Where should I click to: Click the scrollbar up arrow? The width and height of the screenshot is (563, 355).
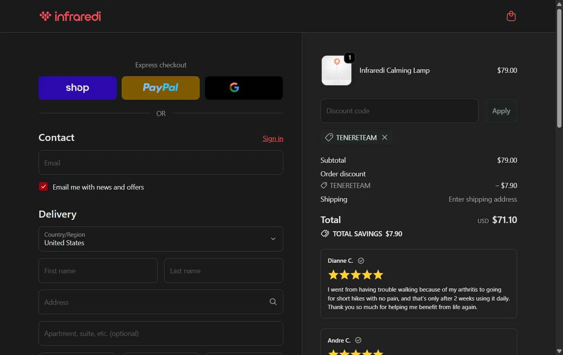coord(559,4)
